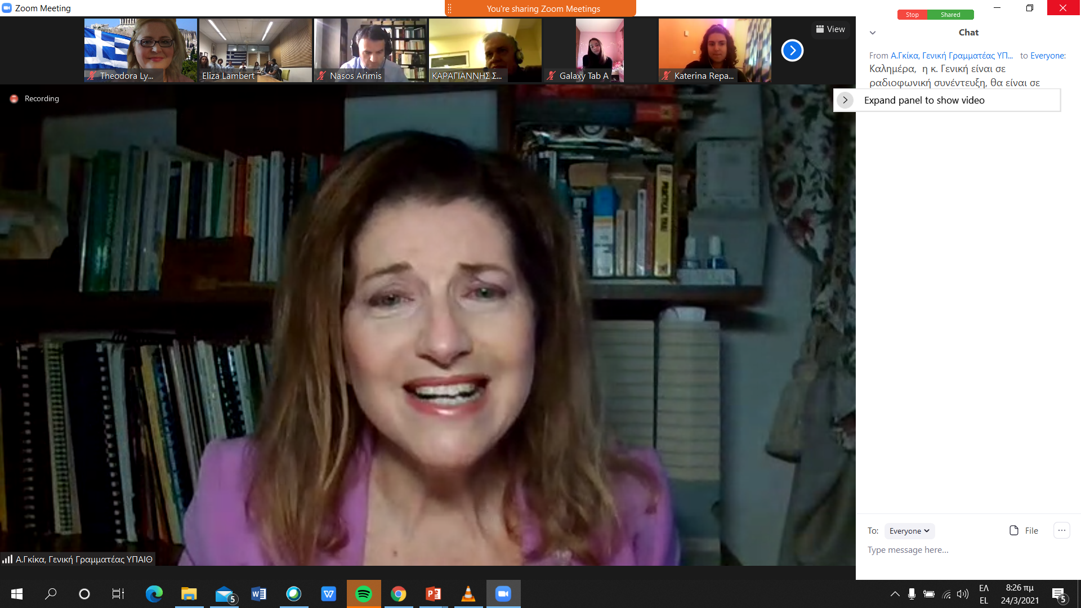Click the Shared status indicator

pyautogui.click(x=950, y=15)
